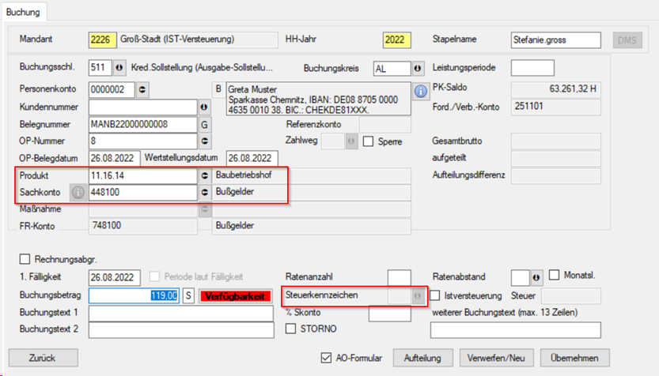This screenshot has width=659, height=376.
Task: Click into the Buchungstext 1 field
Action: [x=181, y=313]
